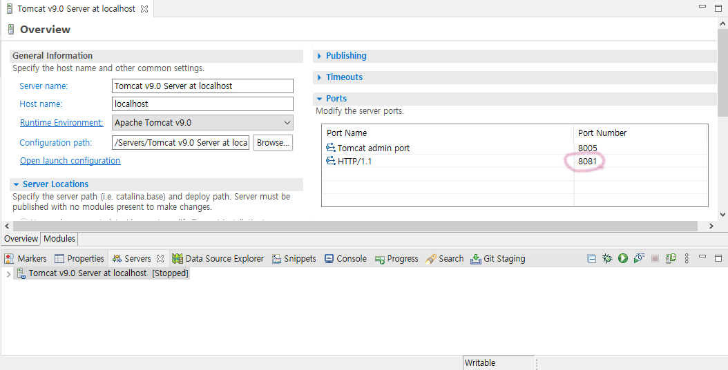728x370 pixels.
Task: Click the HTTP/1.1 port icon
Action: 331,161
